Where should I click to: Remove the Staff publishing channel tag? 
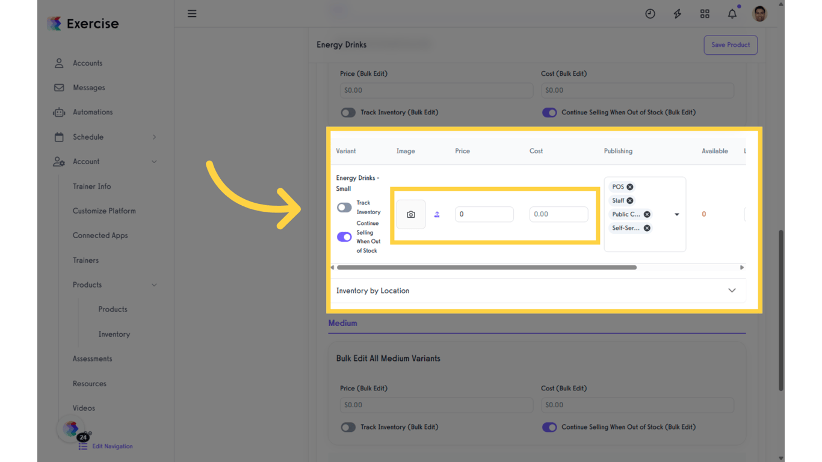click(x=629, y=200)
